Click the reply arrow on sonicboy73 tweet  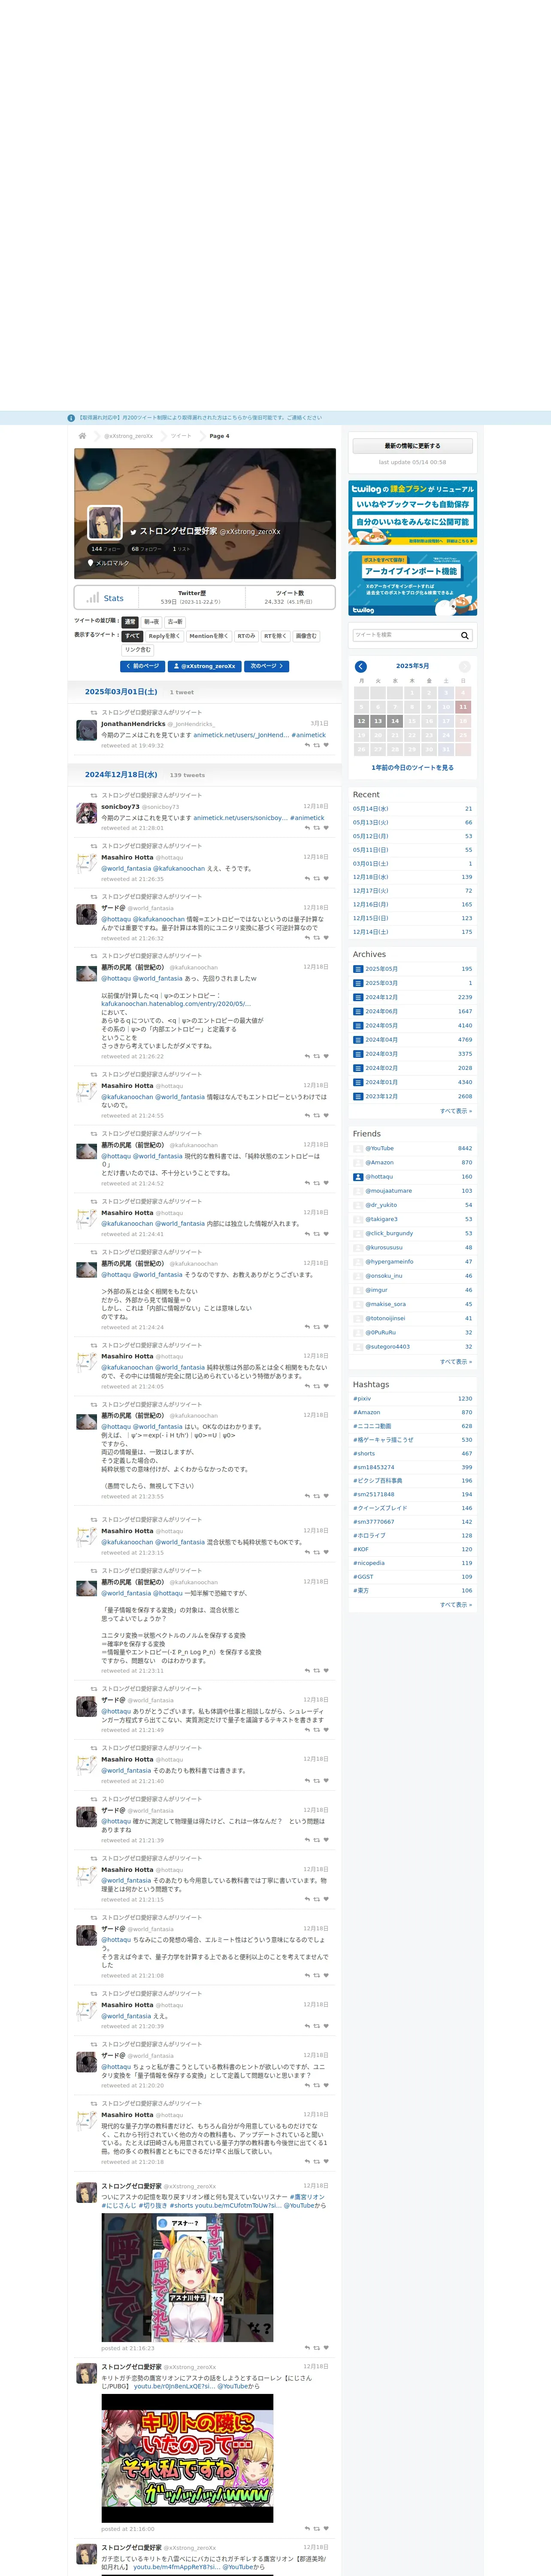[x=307, y=828]
